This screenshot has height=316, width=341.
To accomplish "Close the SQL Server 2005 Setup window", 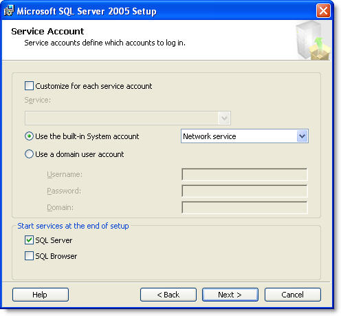I will tap(323, 11).
